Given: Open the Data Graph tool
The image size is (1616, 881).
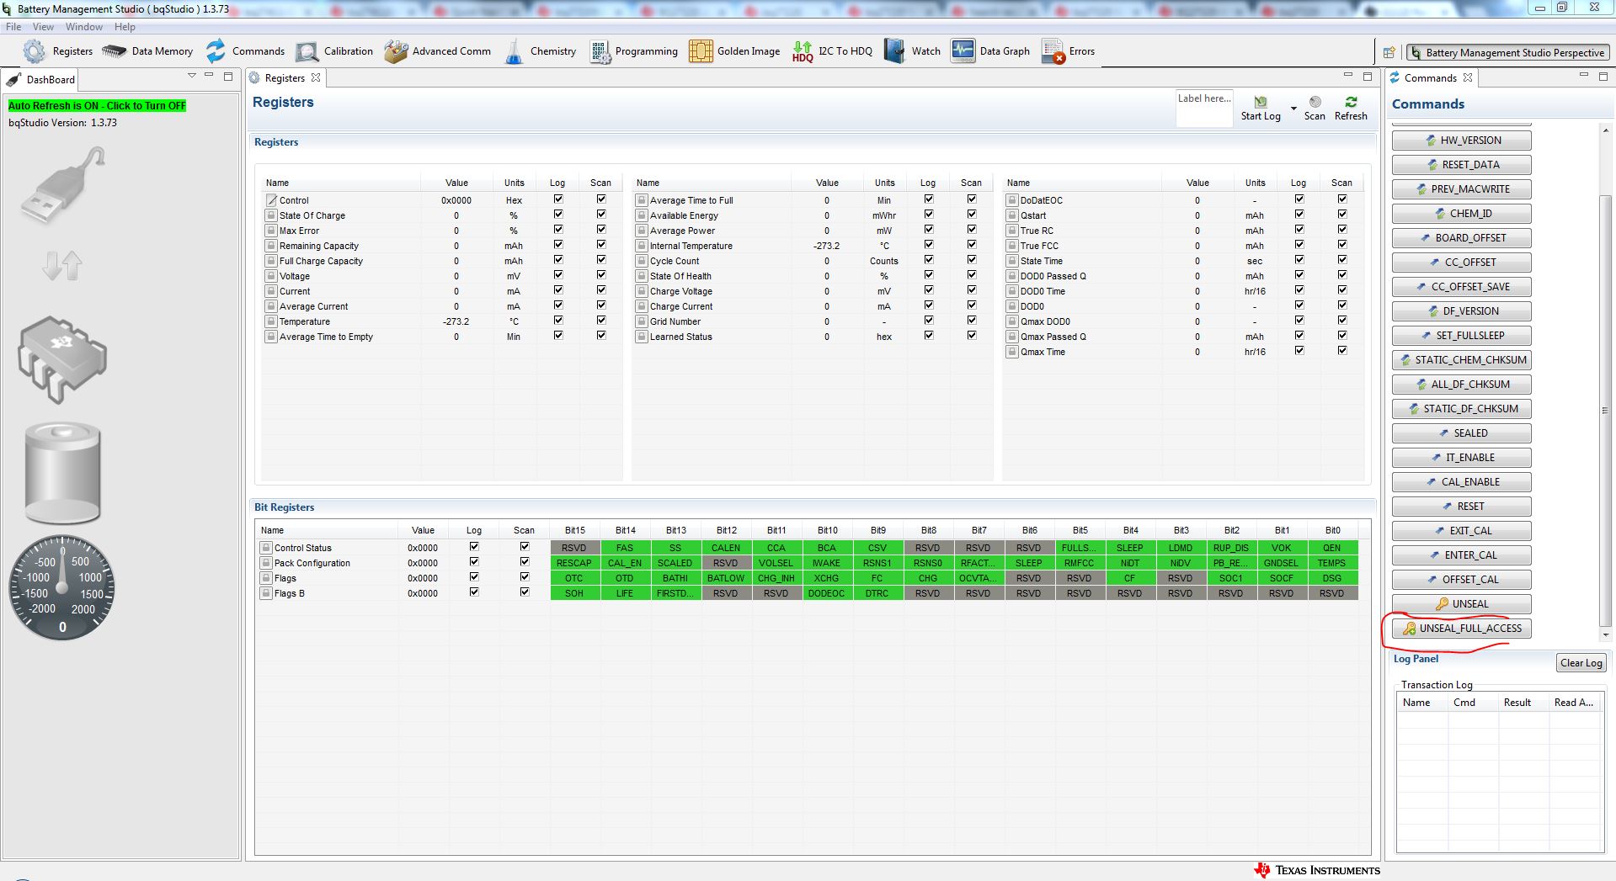Looking at the screenshot, I should 991,51.
